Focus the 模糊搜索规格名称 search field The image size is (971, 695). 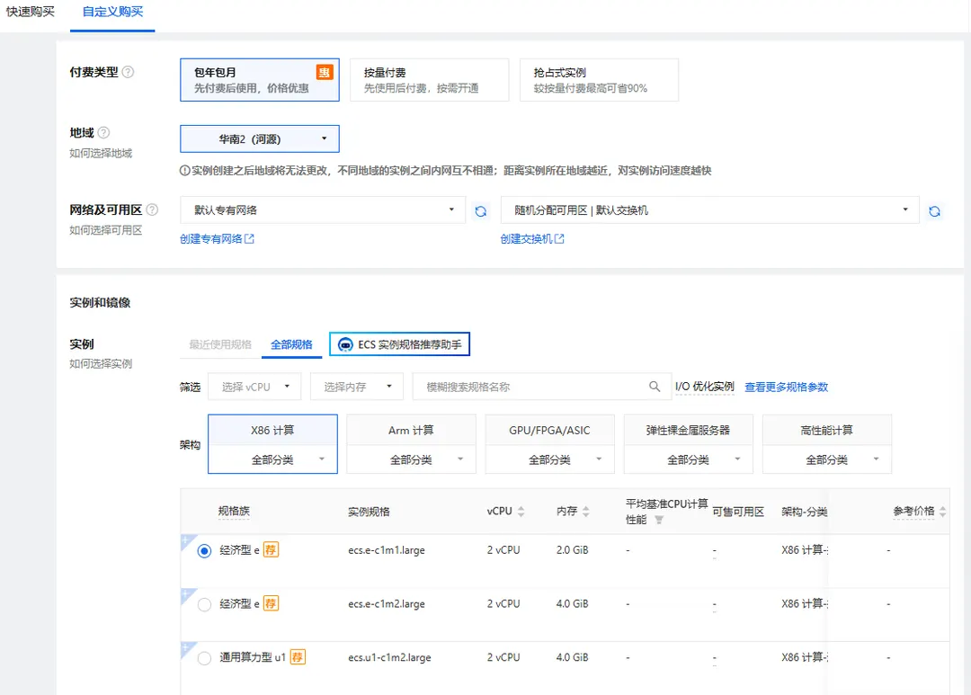542,387
